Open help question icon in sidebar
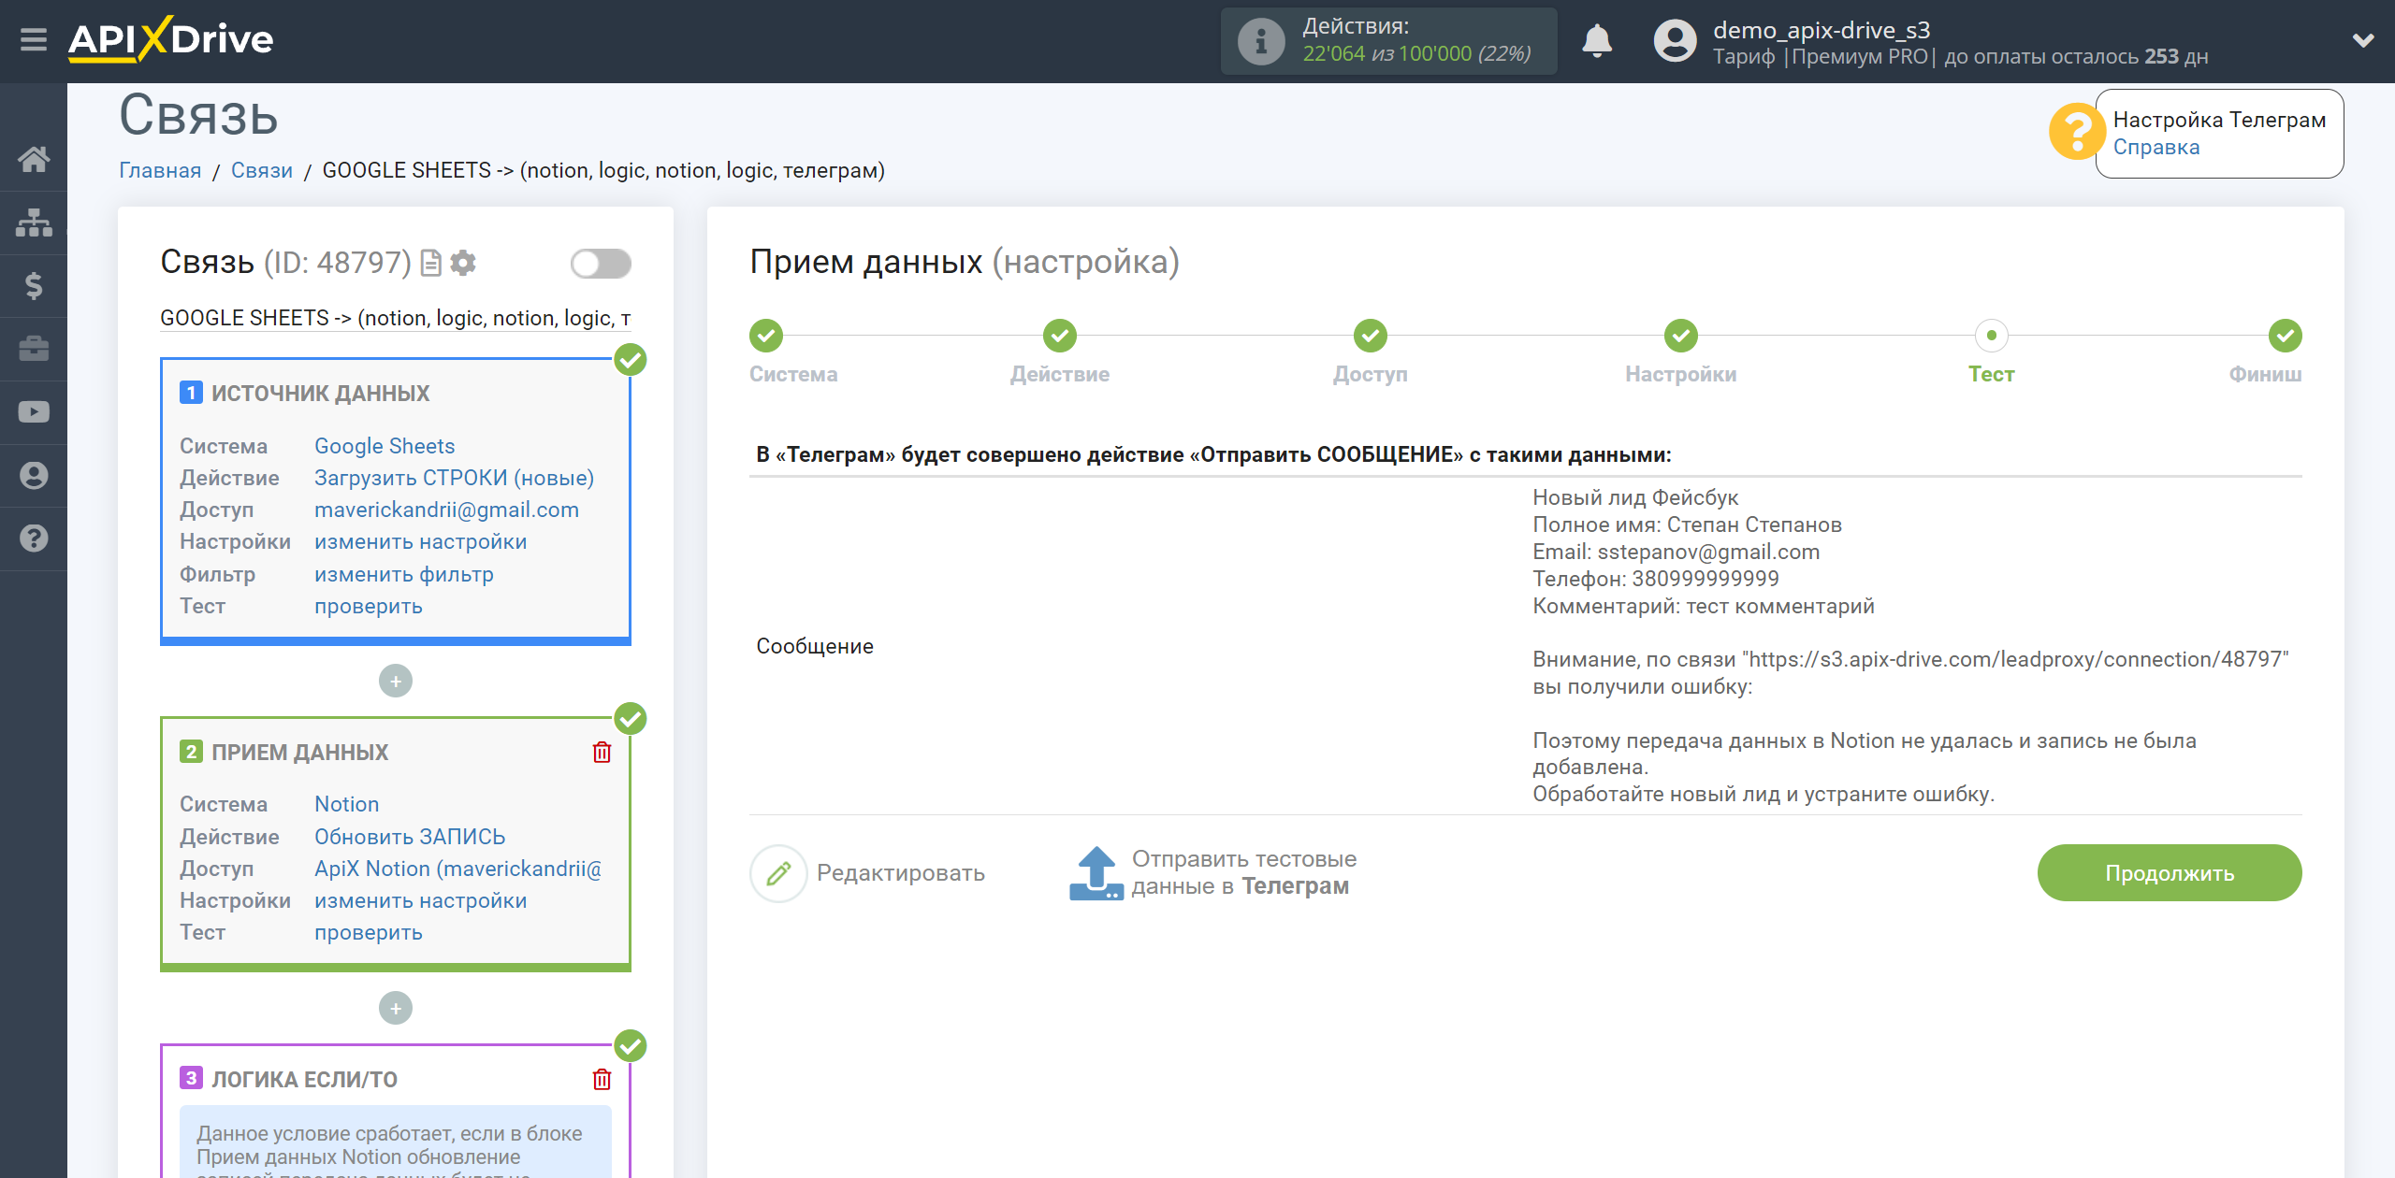Viewport: 2395px width, 1178px height. tap(34, 539)
